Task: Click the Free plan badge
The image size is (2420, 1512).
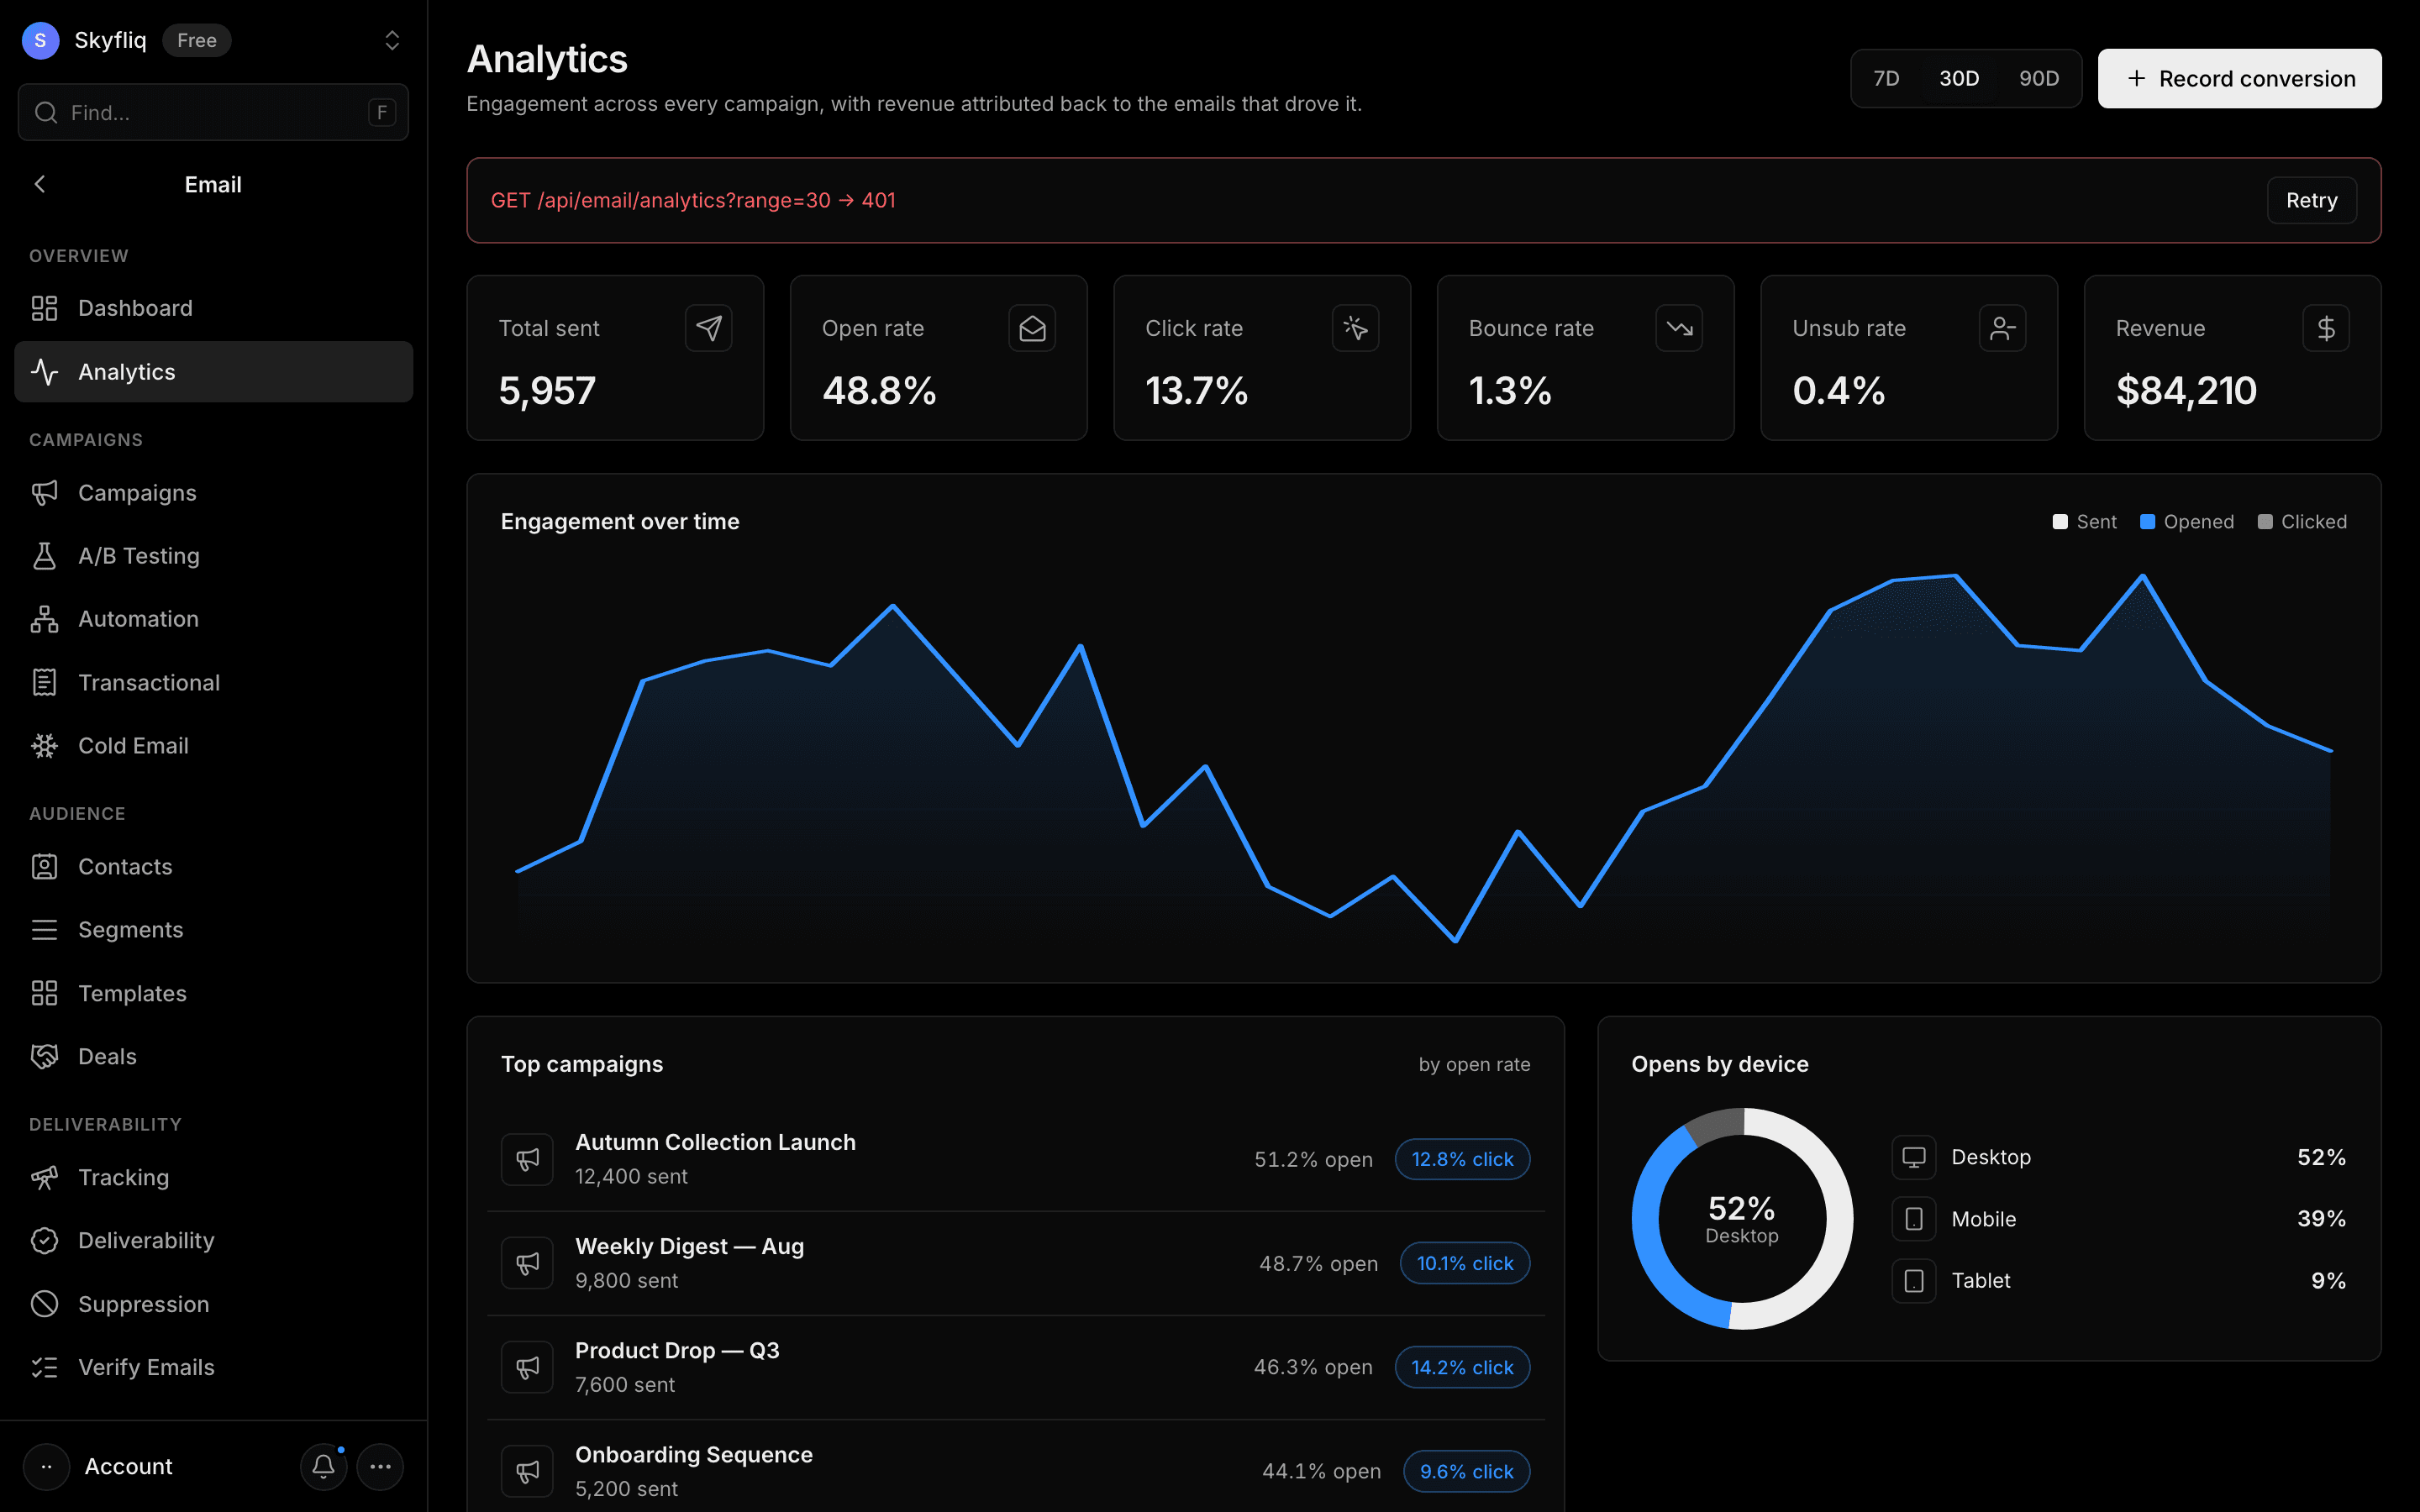Action: pos(197,40)
